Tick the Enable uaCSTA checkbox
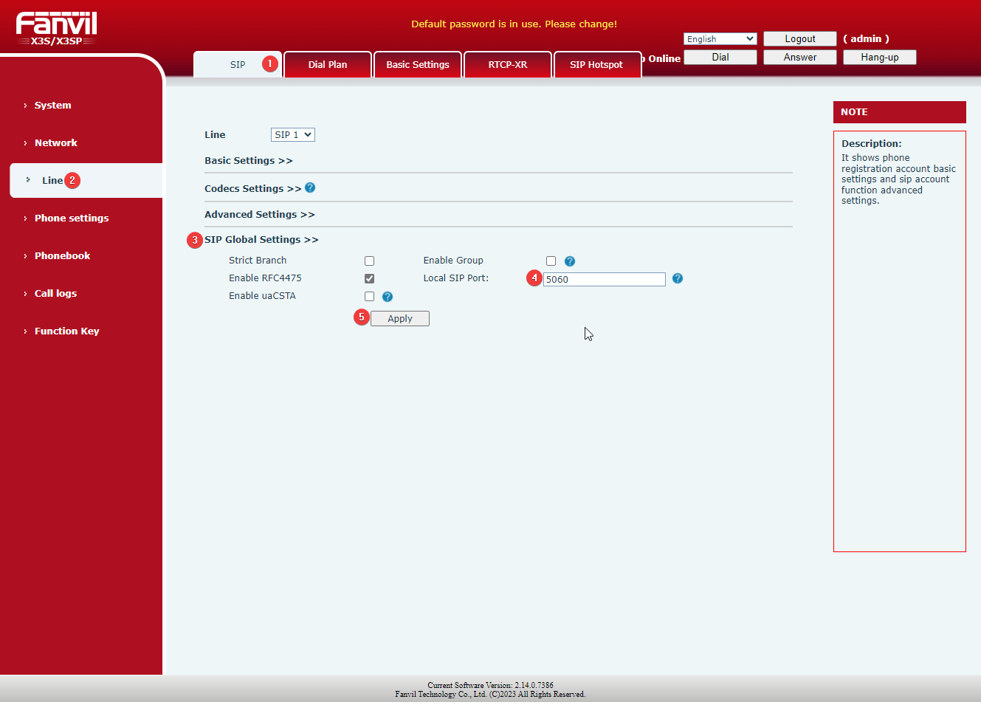 370,297
